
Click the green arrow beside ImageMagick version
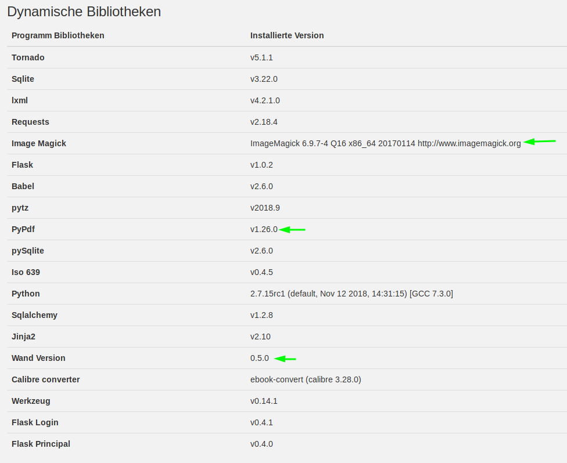[540, 142]
